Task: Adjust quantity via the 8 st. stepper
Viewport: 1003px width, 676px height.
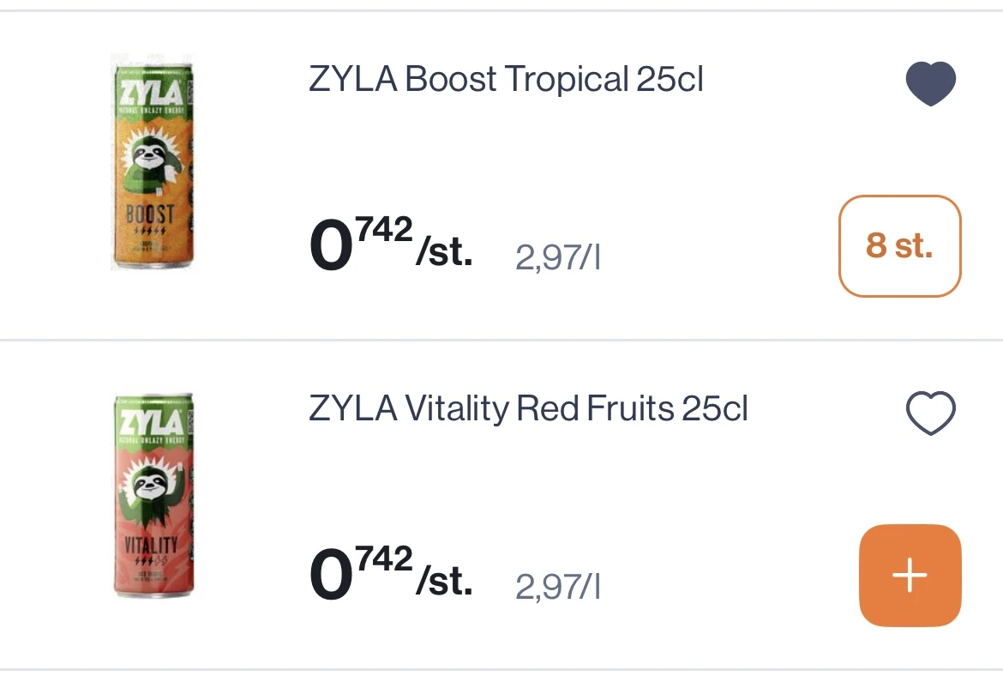Action: [899, 245]
